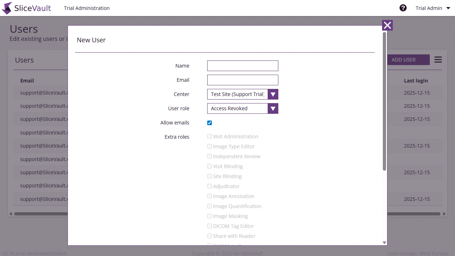455x256 pixels.
Task: Open the Center dropdown
Action: tap(273, 94)
